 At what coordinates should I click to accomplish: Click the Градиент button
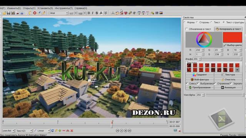[x=200, y=75]
